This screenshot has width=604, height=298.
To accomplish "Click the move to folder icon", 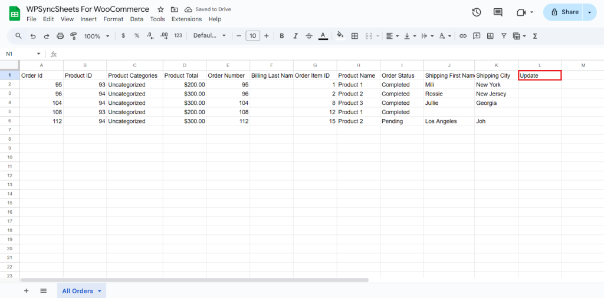I will 175,9.
